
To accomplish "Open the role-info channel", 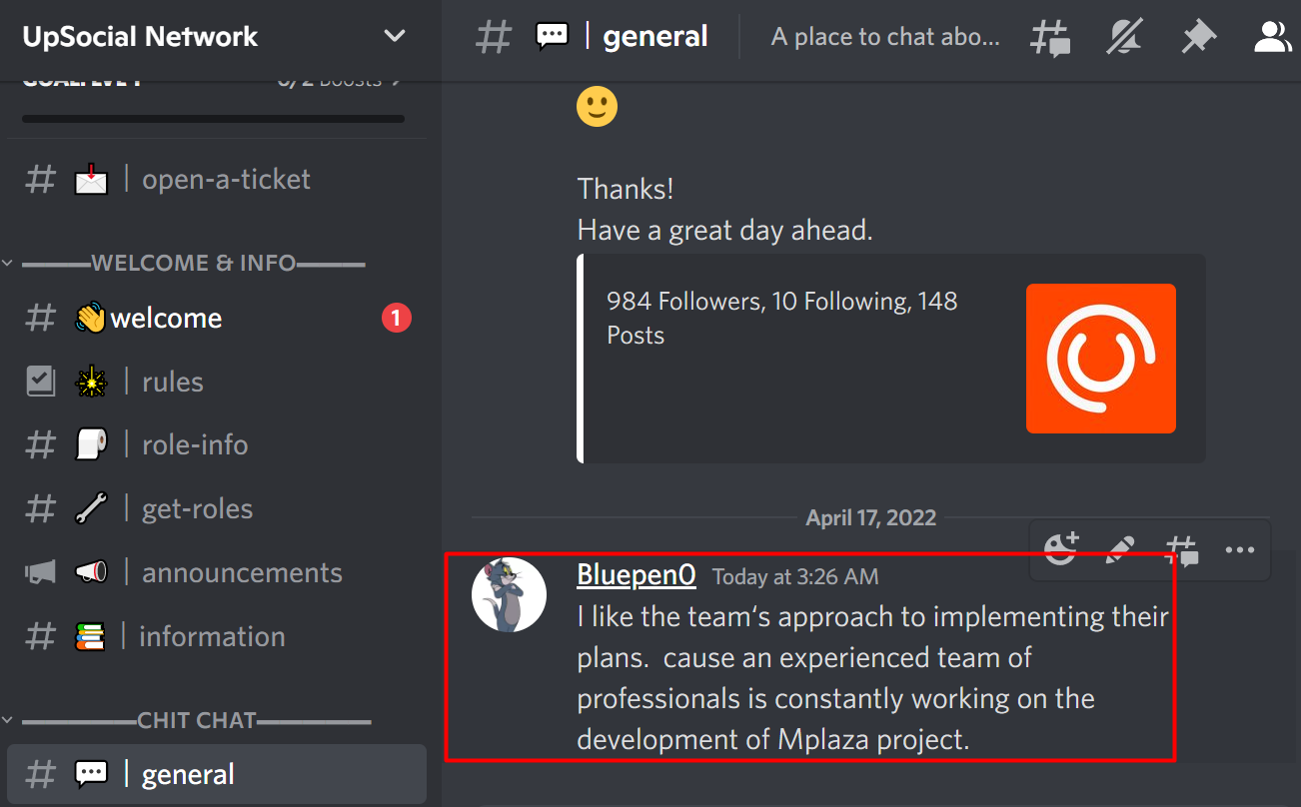I will click(217, 445).
